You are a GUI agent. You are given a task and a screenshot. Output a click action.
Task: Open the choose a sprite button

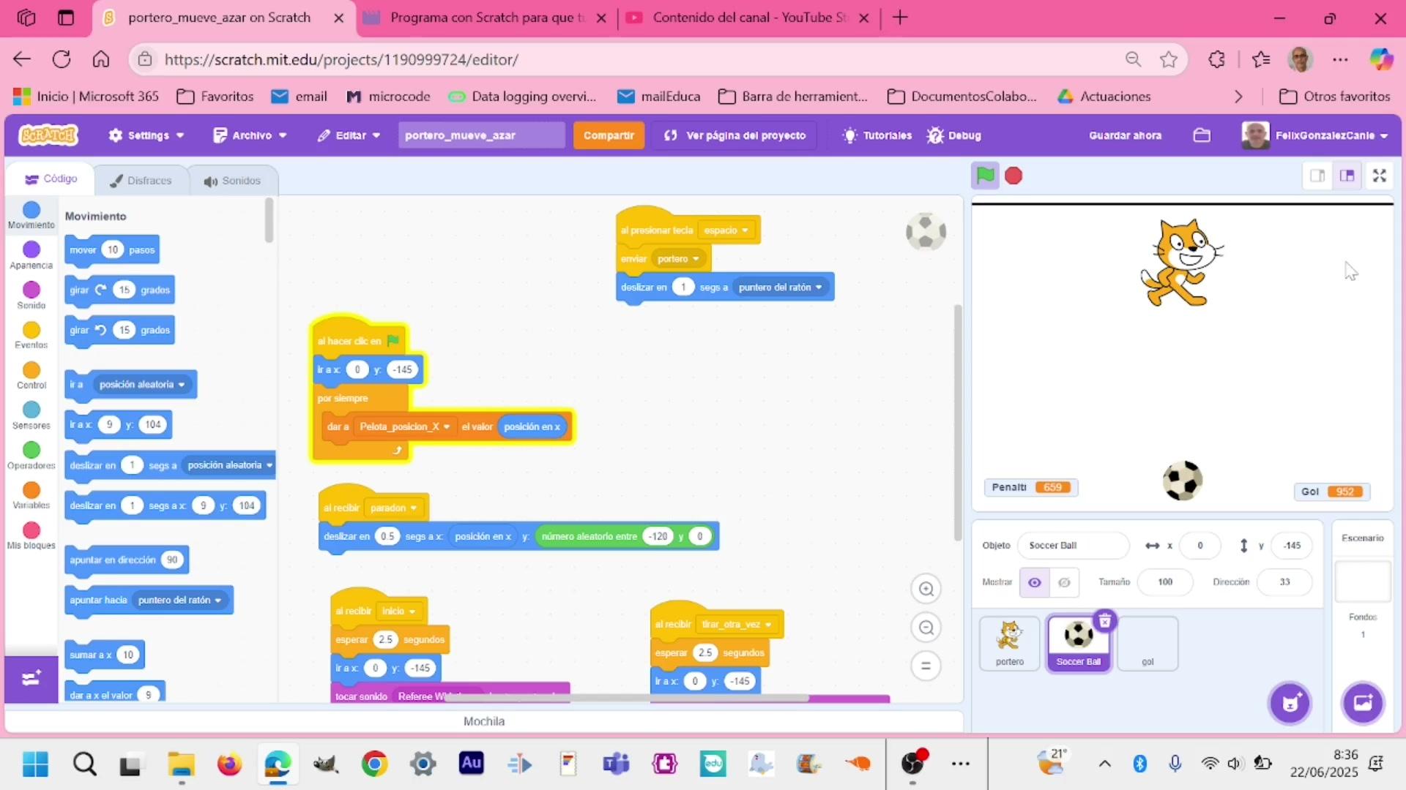point(1290,704)
